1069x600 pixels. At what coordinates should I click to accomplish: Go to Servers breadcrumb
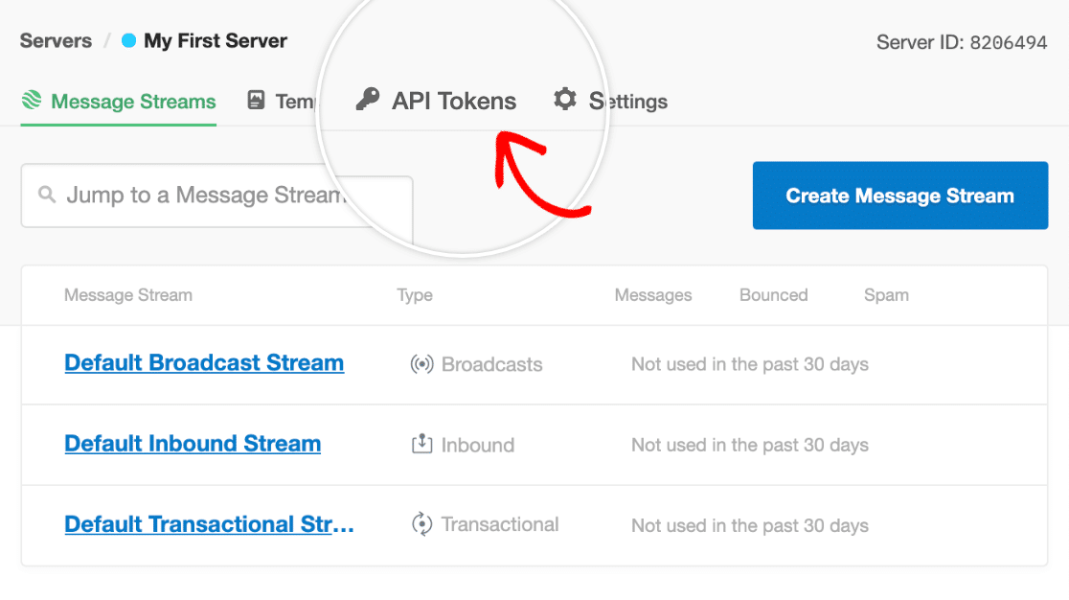56,41
